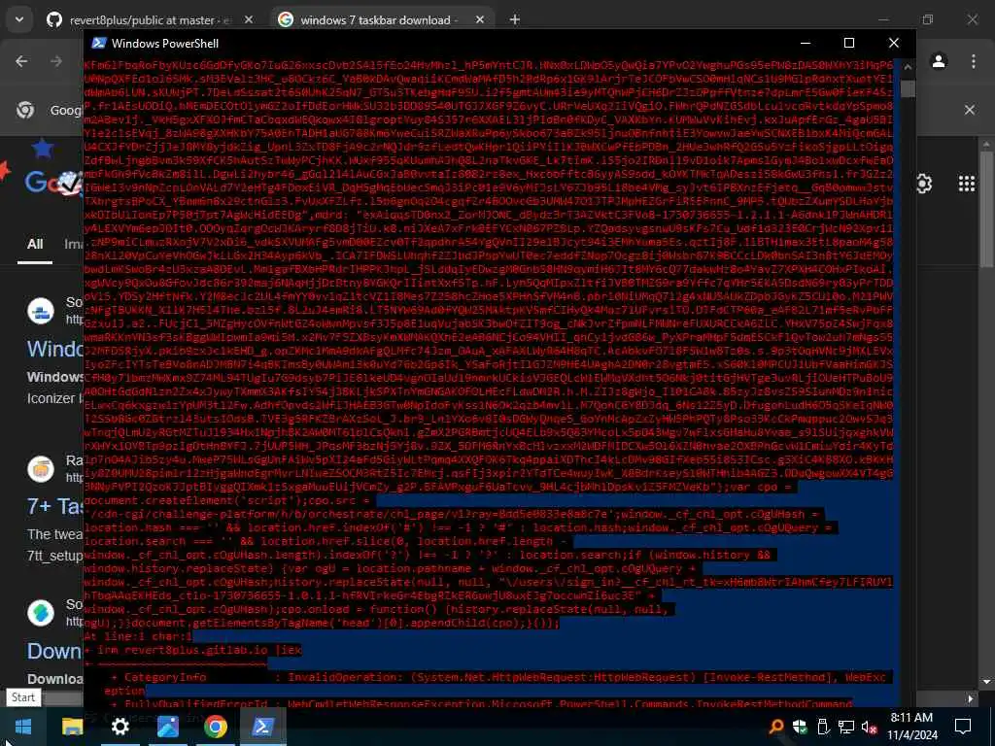Open the Windows Security tray icon

coord(800,727)
